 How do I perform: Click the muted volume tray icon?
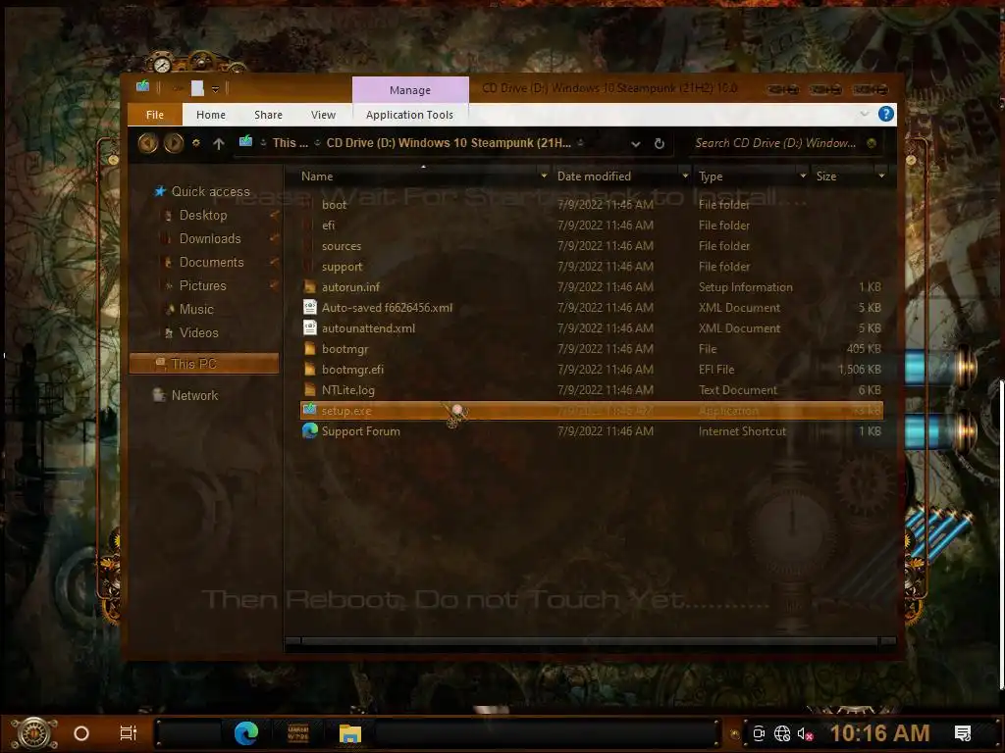tap(805, 733)
